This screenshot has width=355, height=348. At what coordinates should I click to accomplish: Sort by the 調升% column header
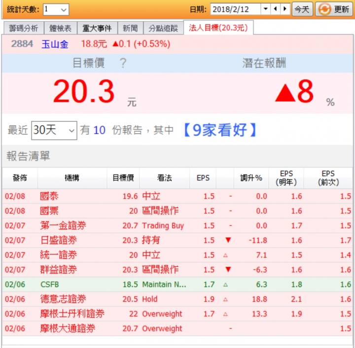(251, 178)
